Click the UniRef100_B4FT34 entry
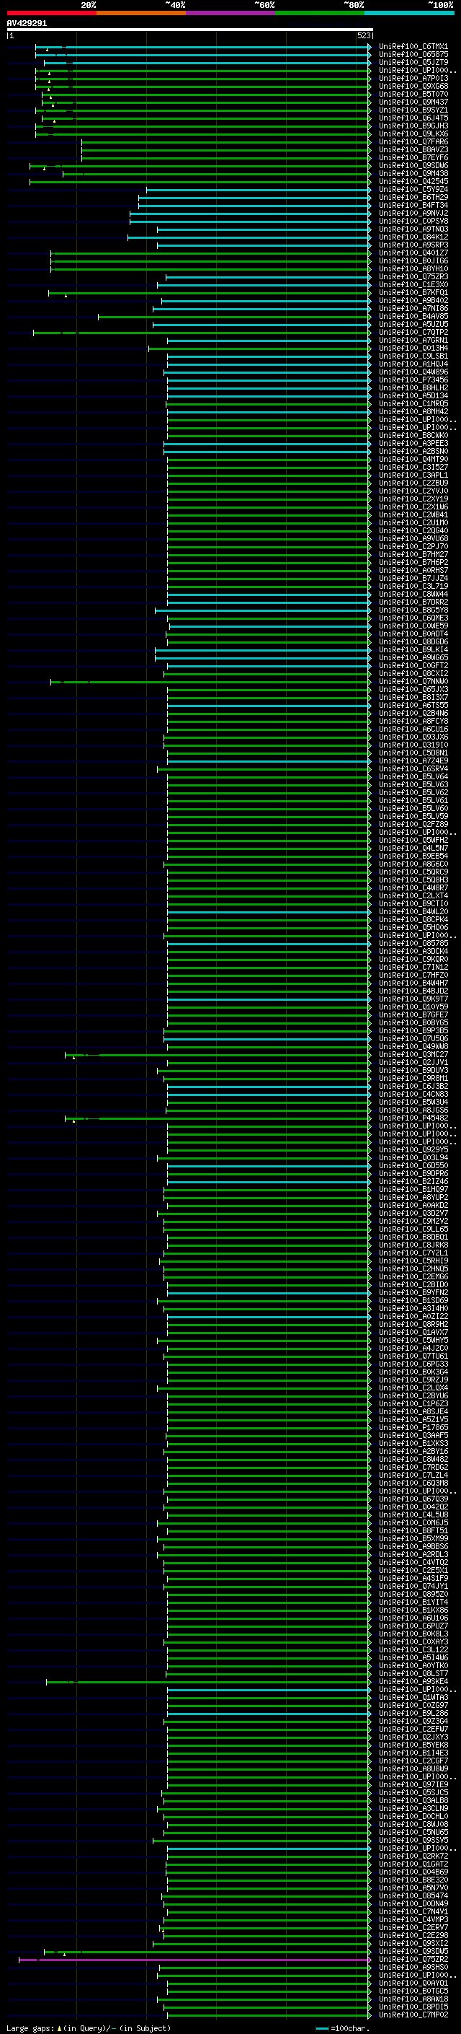 (413, 206)
